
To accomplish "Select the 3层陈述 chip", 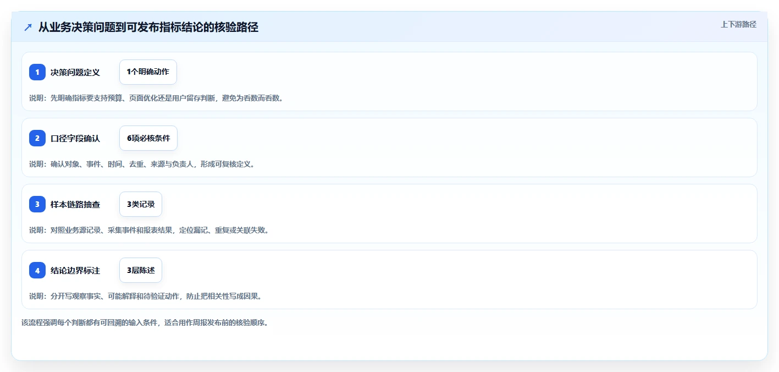I will (x=141, y=270).
